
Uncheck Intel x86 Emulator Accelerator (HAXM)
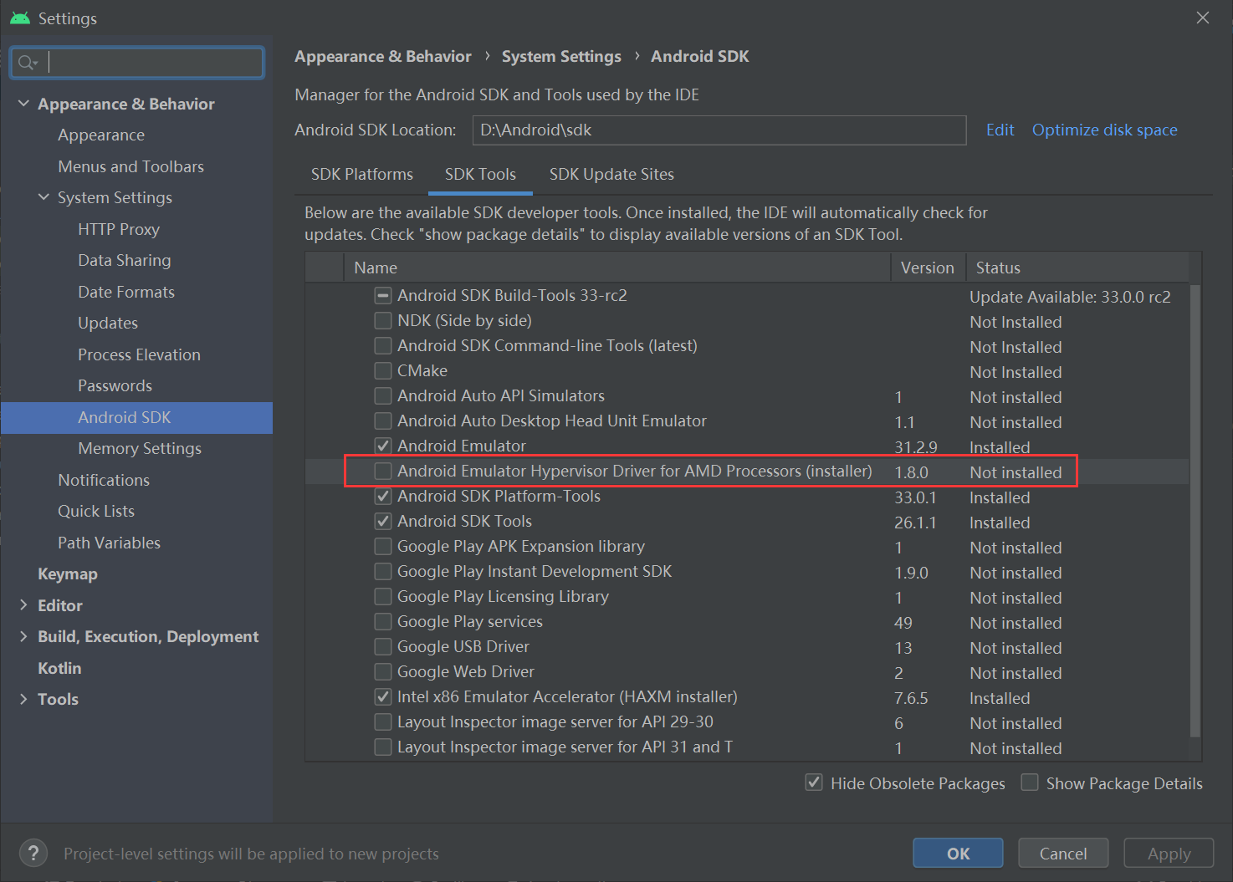(383, 696)
